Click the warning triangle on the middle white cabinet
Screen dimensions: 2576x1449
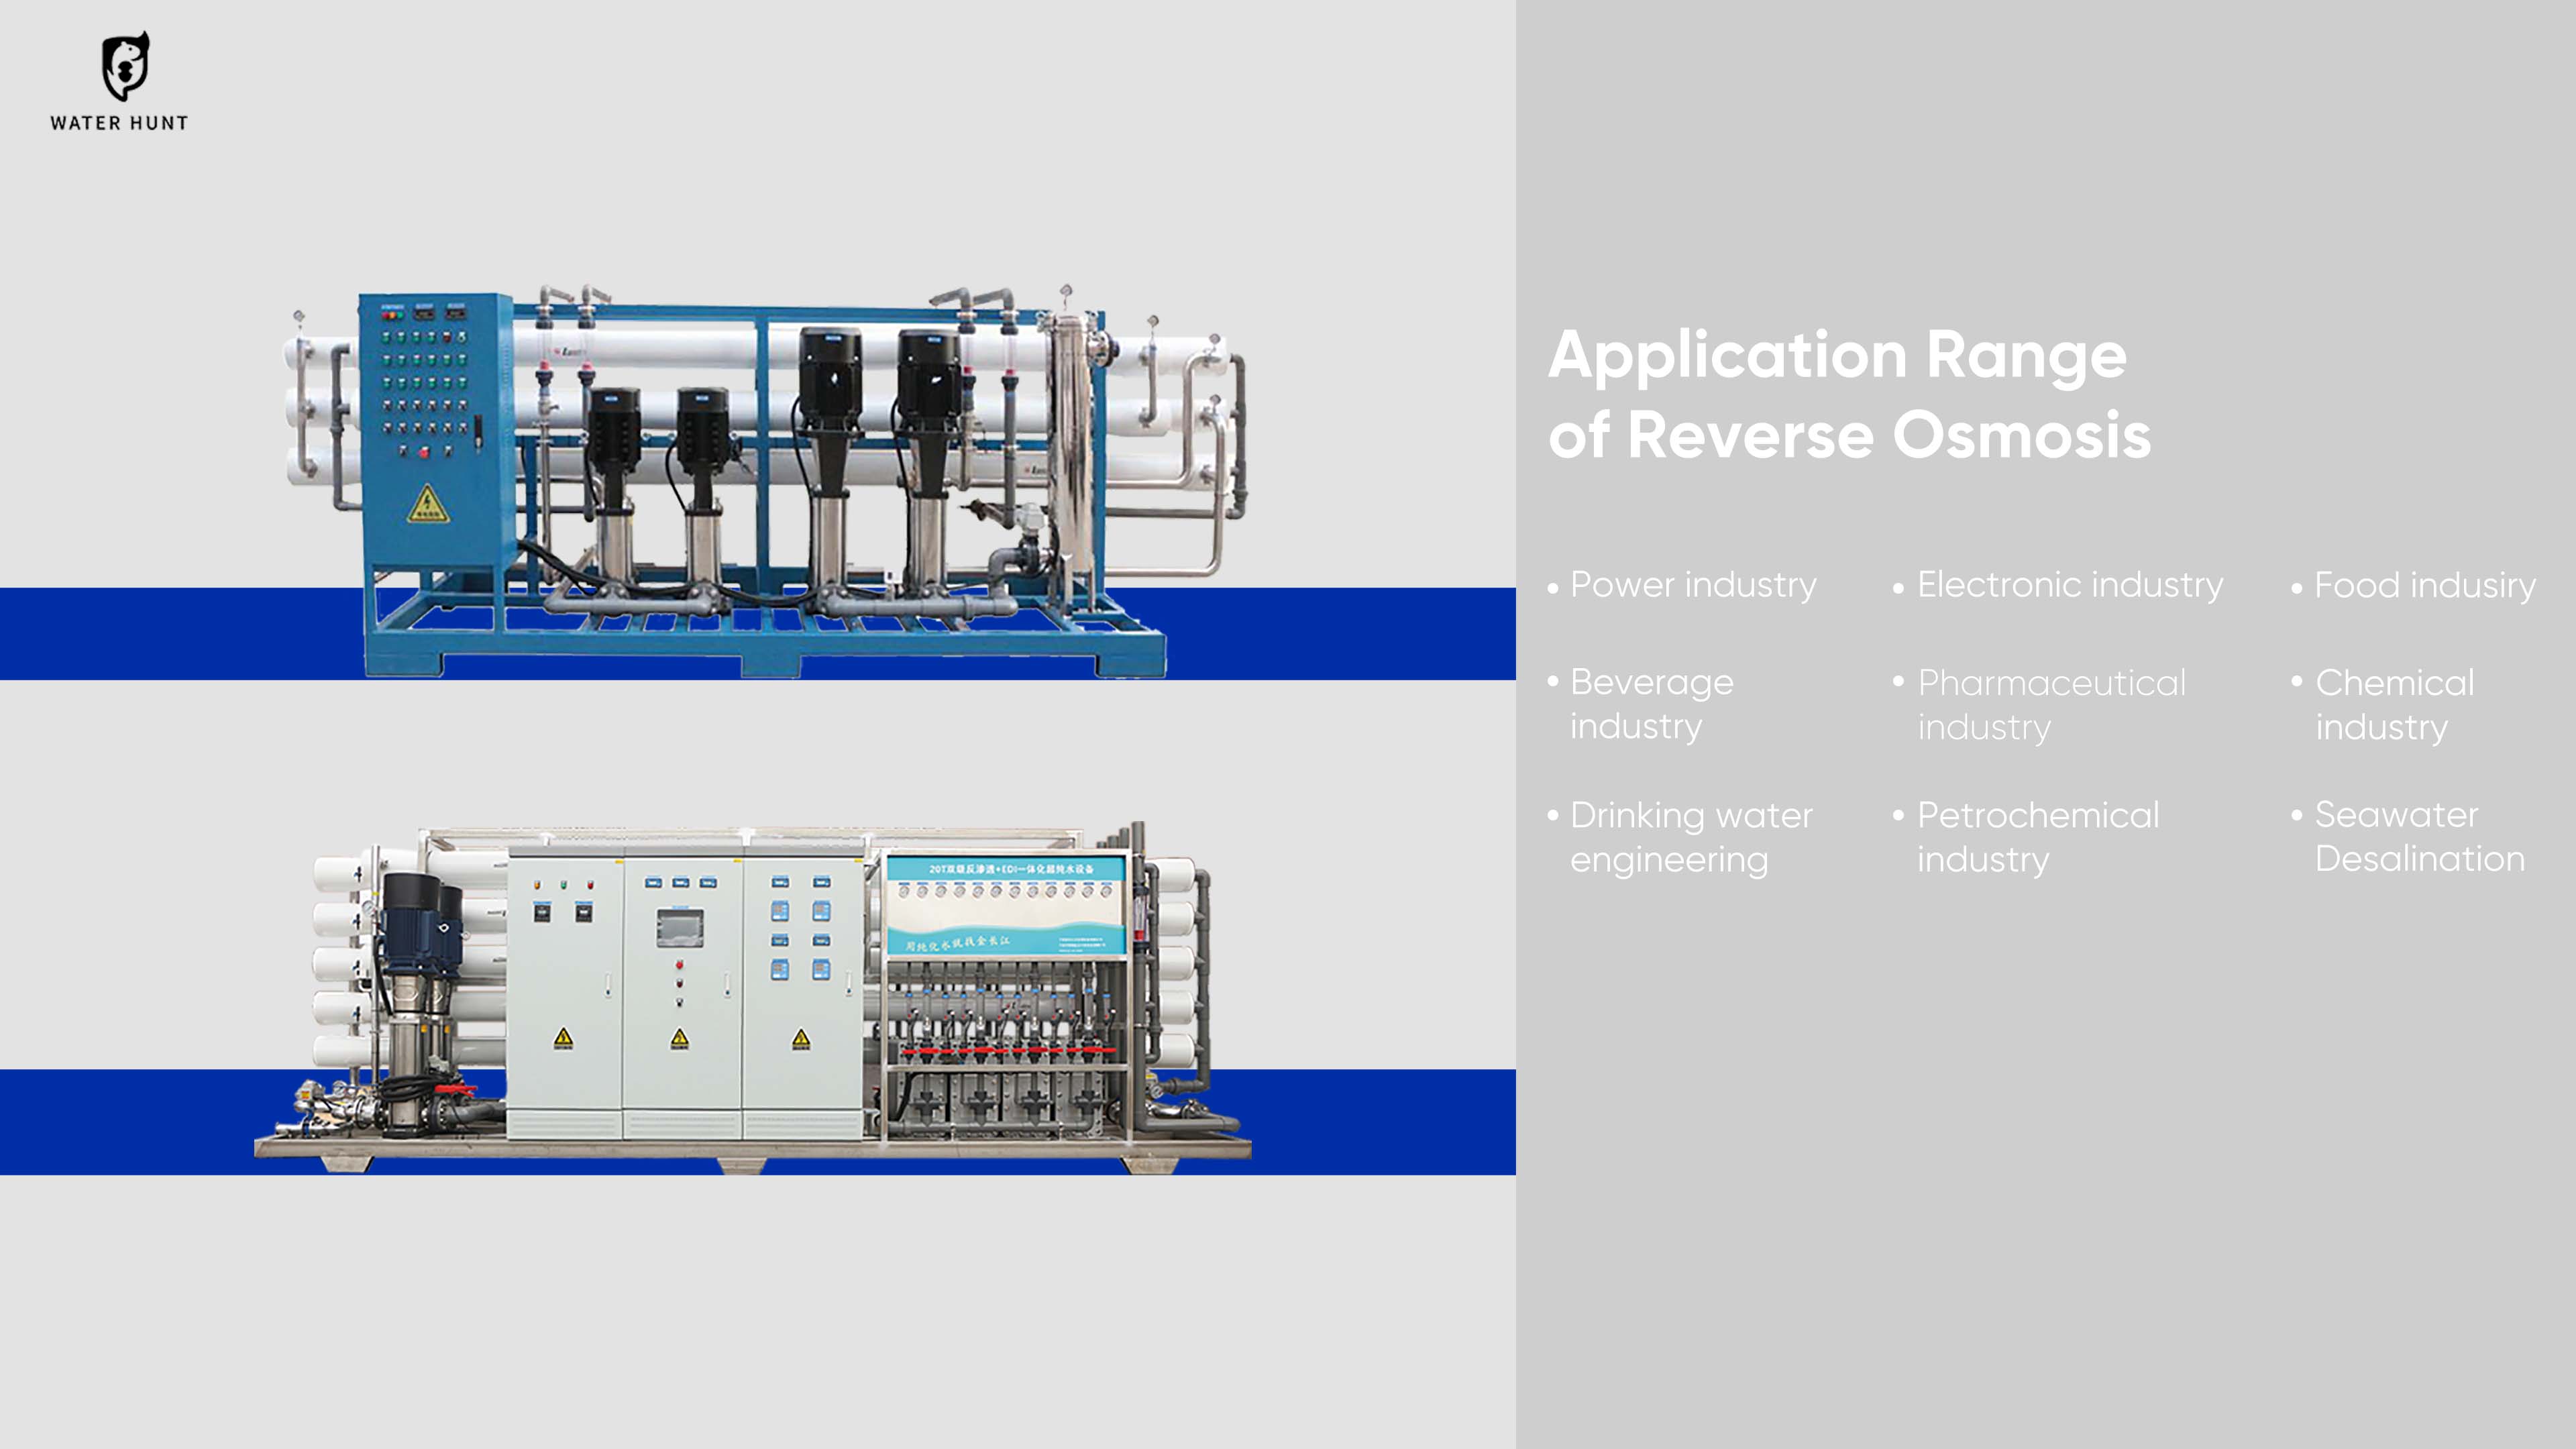(x=680, y=1038)
